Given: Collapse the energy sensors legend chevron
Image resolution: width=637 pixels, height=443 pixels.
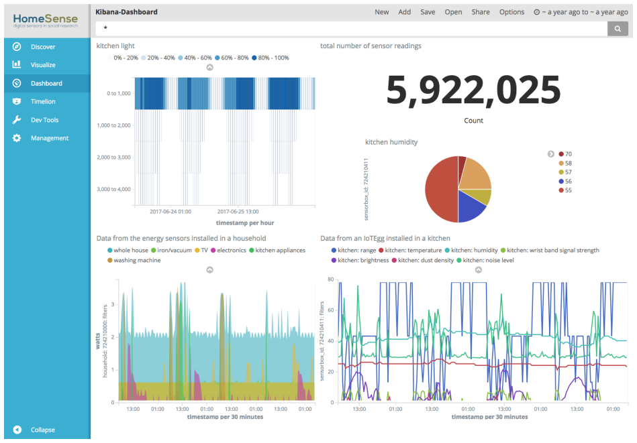Looking at the screenshot, I should 209,270.
